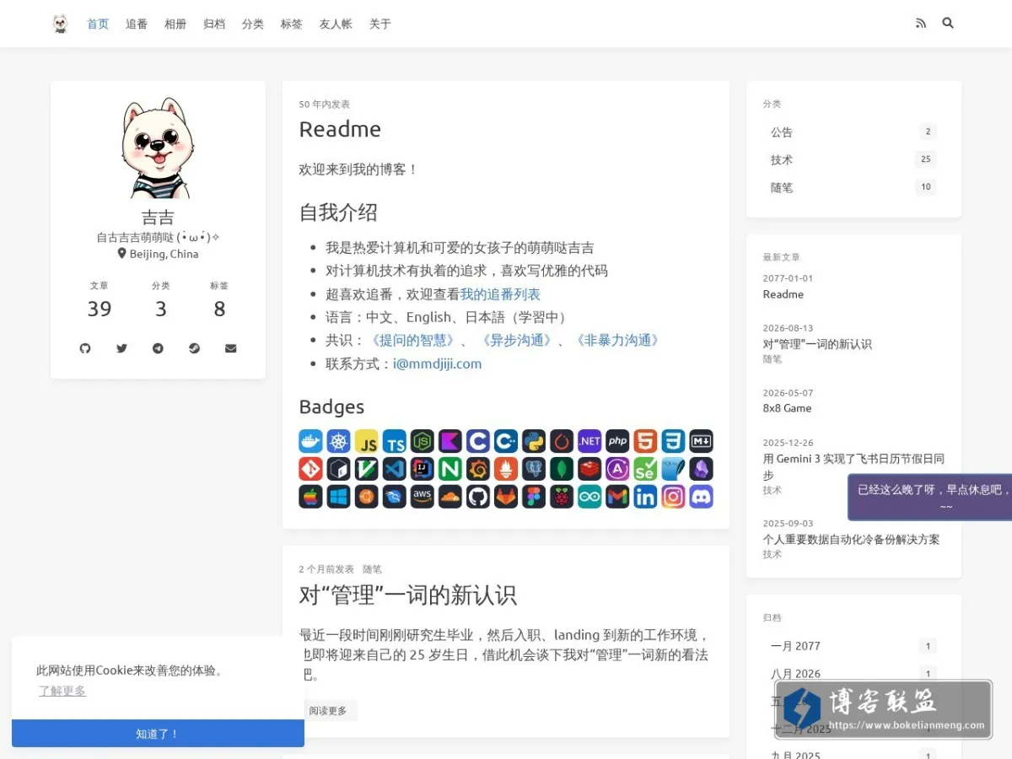1012x759 pixels.
Task: Click the Kubernetes badge icon
Action: click(339, 441)
